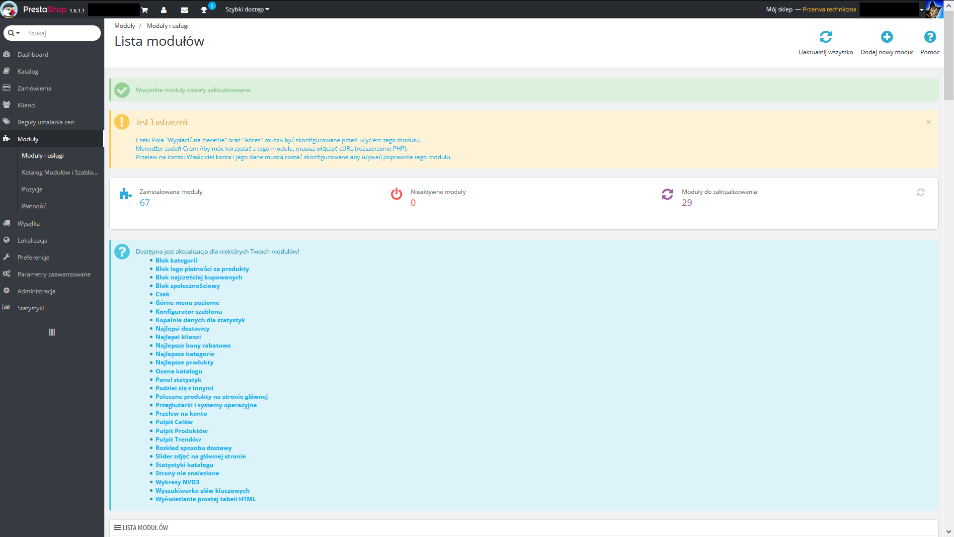Screen dimensions: 954x537
Task: Click the shopping cart icon in top bar
Action: (145, 10)
